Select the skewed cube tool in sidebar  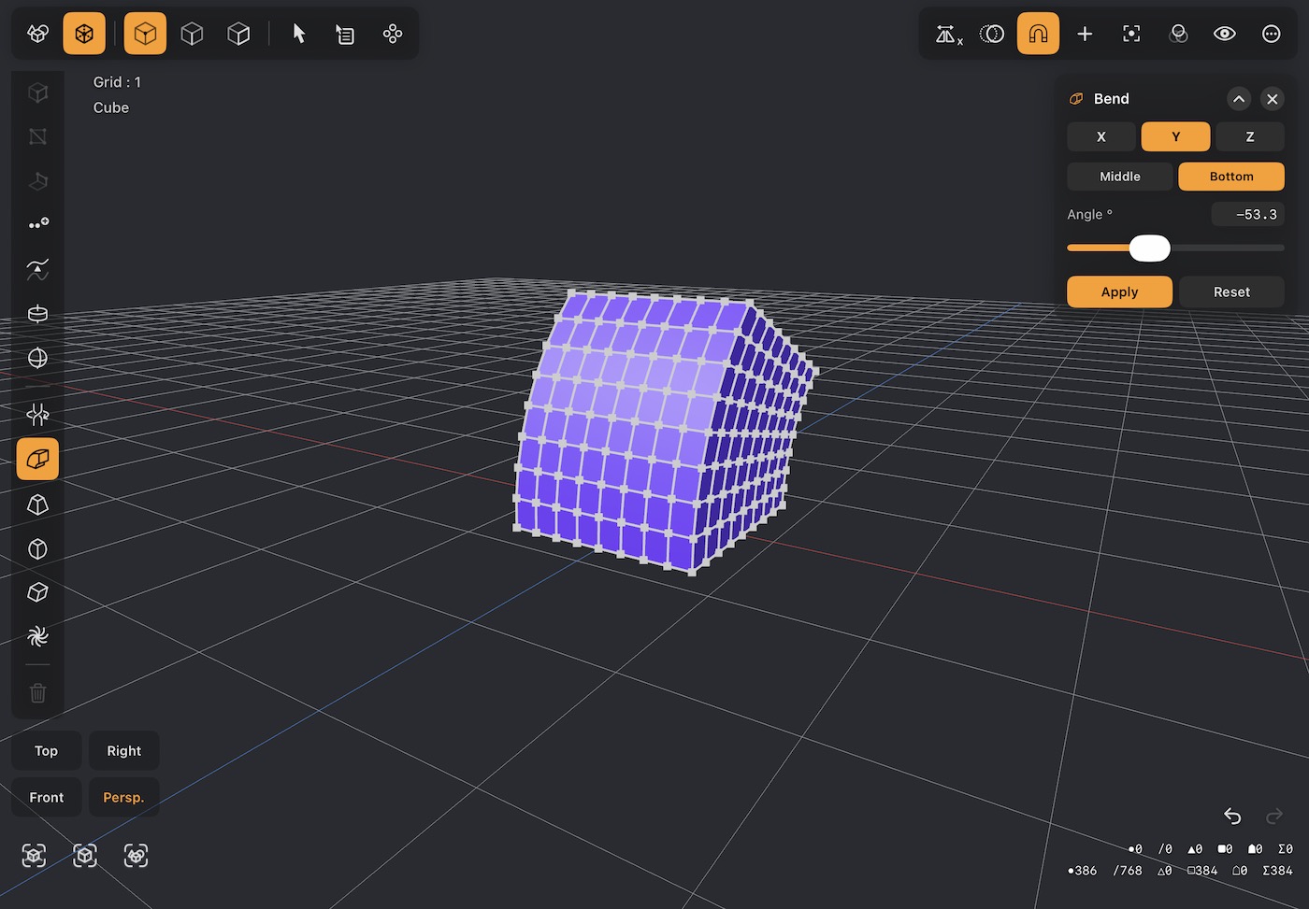[38, 592]
